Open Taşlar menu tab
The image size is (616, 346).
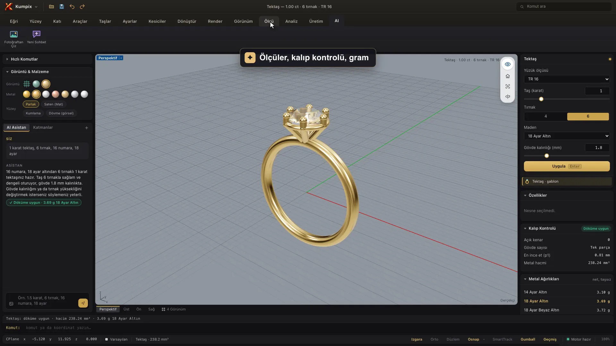(105, 21)
